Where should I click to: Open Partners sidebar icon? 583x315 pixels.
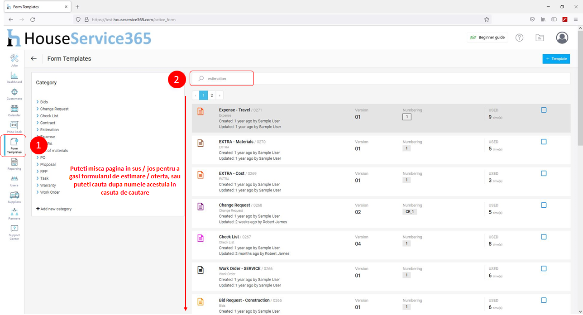(14, 214)
